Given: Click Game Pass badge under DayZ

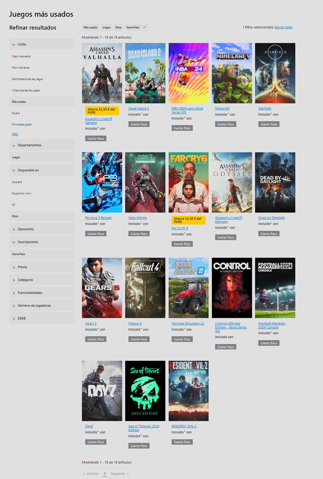Looking at the screenshot, I should pos(96,442).
